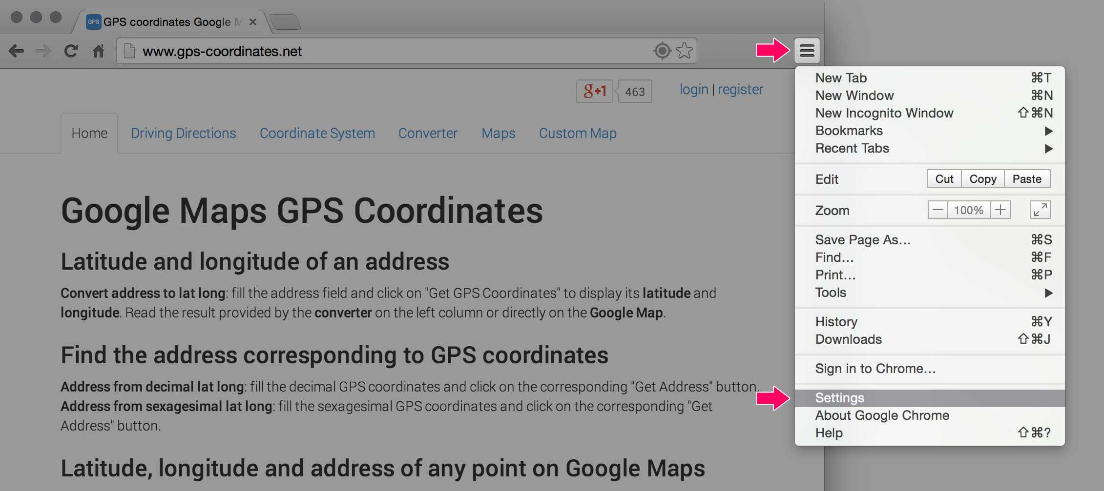Expand the Recent Tabs submenu
Screen dimensions: 1104x491
coord(930,148)
